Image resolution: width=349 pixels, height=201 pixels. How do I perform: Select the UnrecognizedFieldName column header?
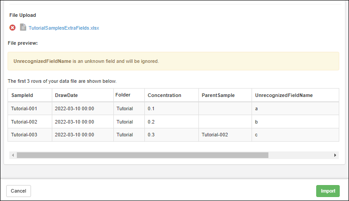click(284, 95)
